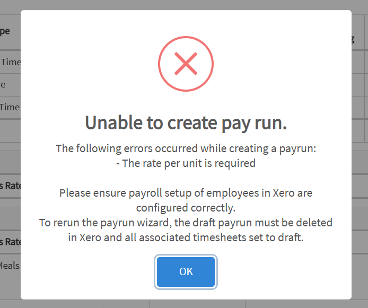Screen dimensions: 368x308
Task: Click the 'associated timesheets set to draft' line
Action: 186,237
